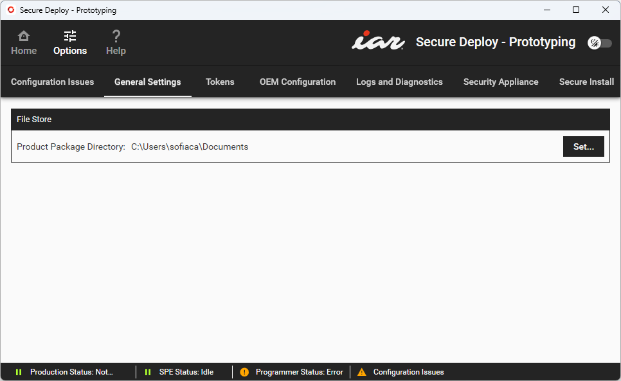Click the Help question mark icon
Screen dimensions: 621x381
(x=116, y=37)
